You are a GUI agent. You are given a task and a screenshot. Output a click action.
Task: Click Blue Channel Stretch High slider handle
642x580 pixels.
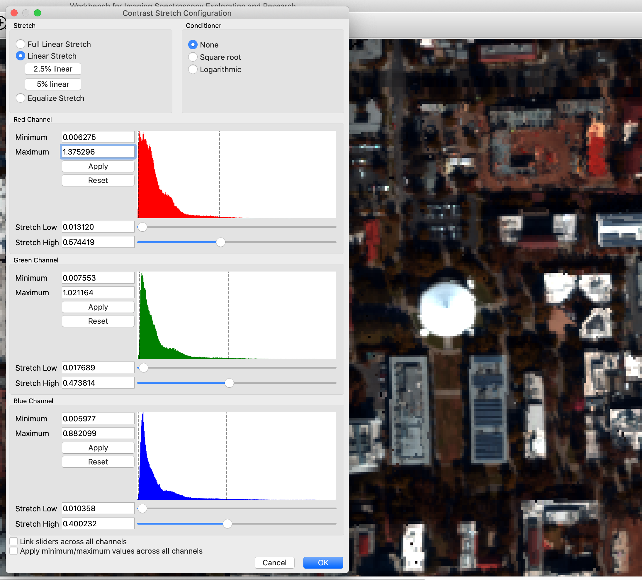tap(227, 524)
